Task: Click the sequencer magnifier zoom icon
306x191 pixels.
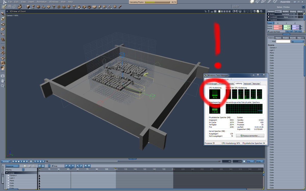Action: pyautogui.click(x=34, y=166)
